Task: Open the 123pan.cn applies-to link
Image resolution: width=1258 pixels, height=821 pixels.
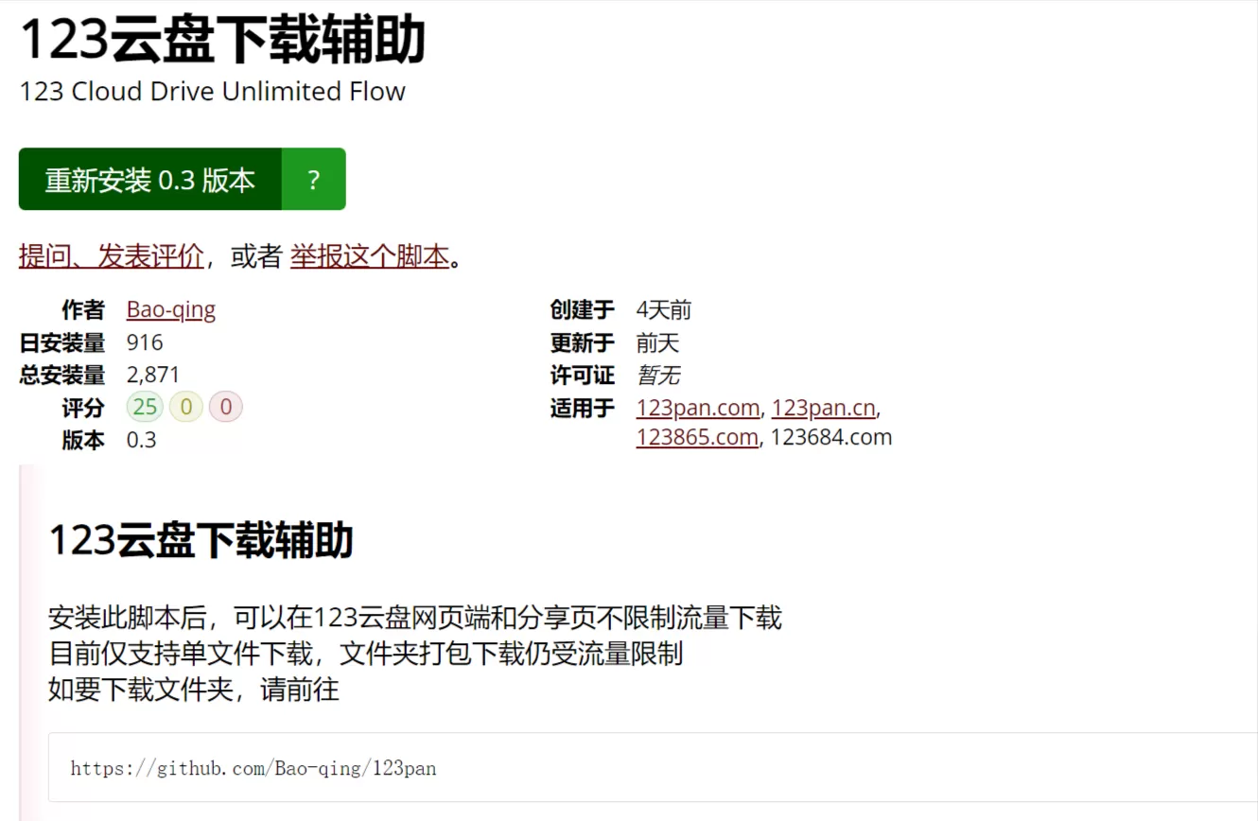Action: 824,408
